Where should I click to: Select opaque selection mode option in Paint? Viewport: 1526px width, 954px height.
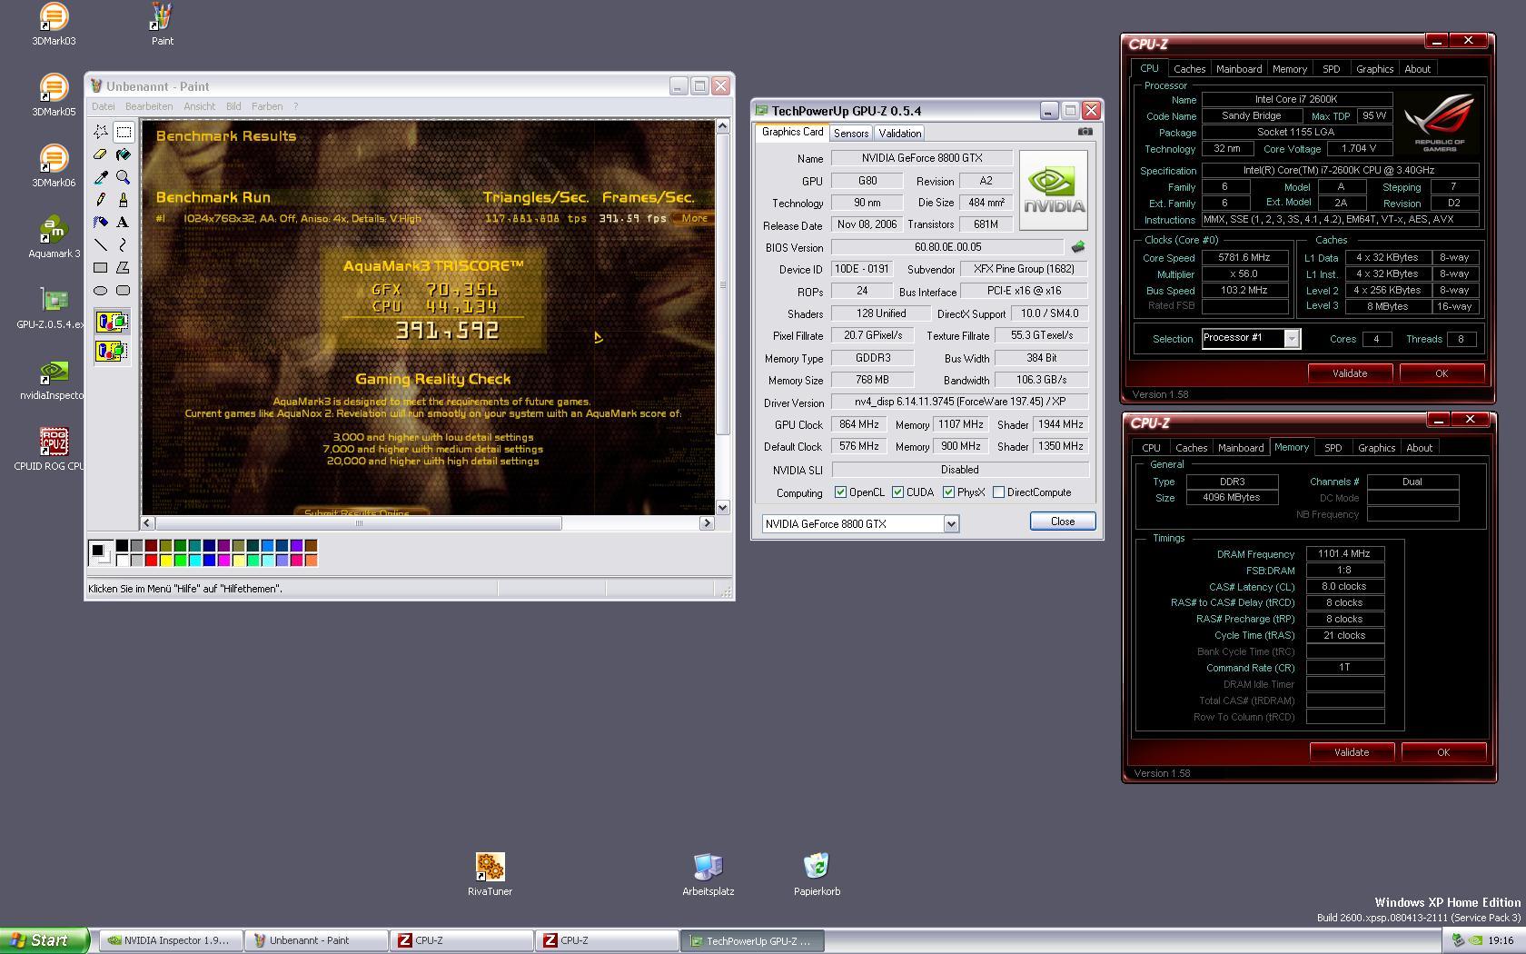coord(112,322)
